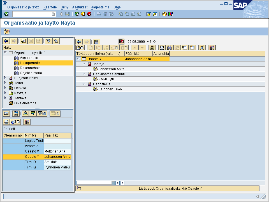269x202 pixels.
Task: Expand the Henkilö node
Action: click(x=5, y=88)
